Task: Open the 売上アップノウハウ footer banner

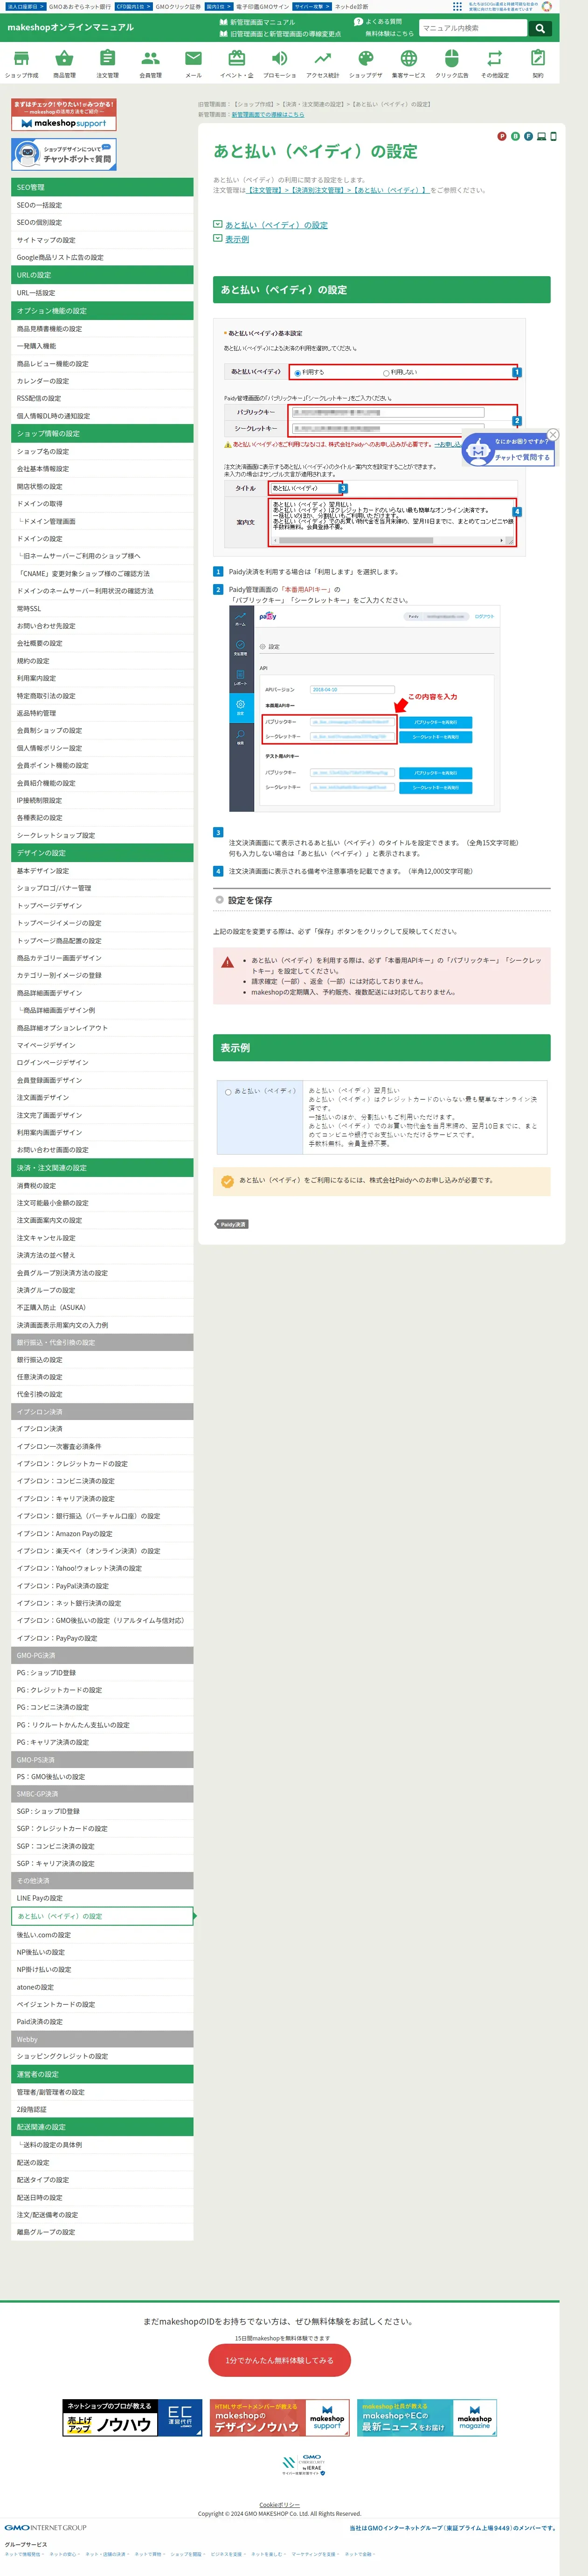Action: pyautogui.click(x=132, y=2418)
